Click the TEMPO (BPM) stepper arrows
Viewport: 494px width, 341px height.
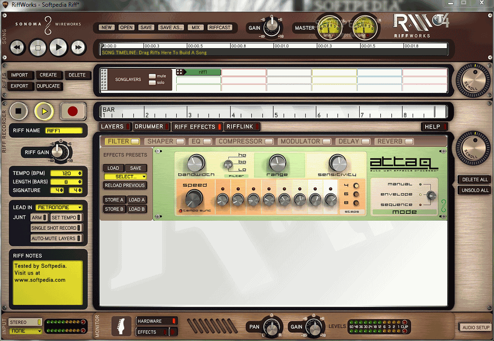point(80,173)
